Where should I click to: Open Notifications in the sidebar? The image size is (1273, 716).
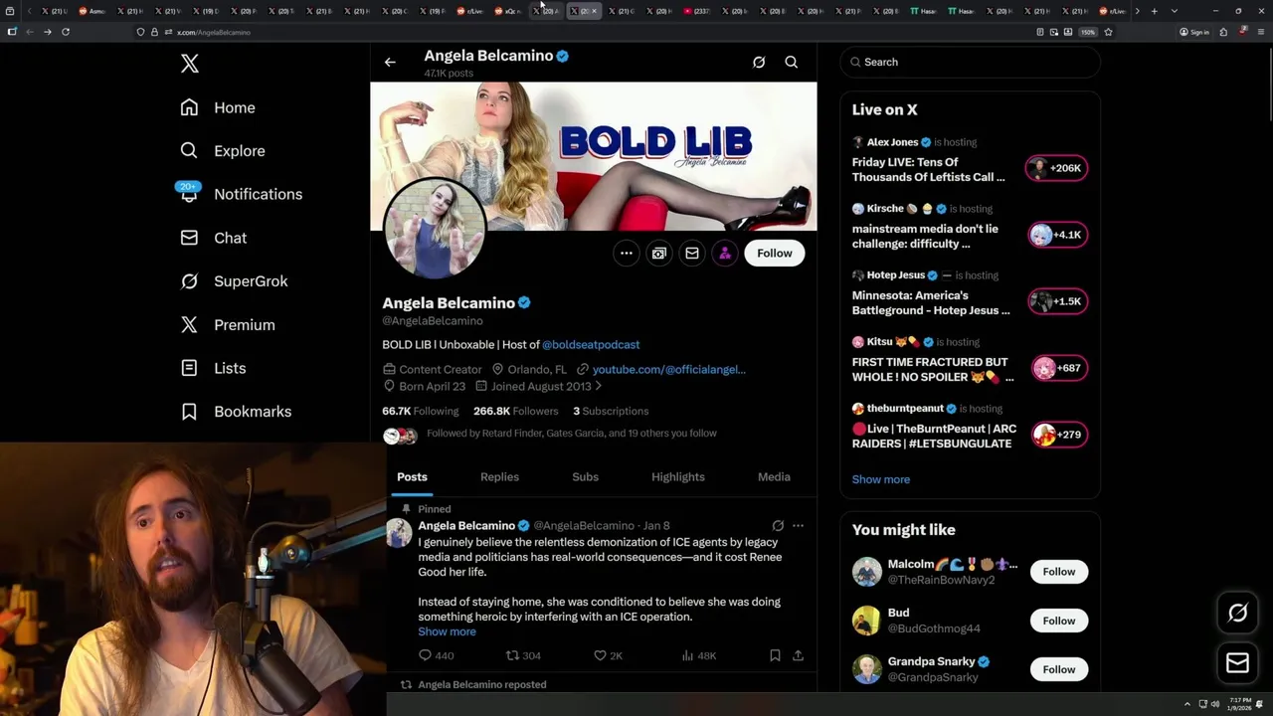pyautogui.click(x=240, y=194)
